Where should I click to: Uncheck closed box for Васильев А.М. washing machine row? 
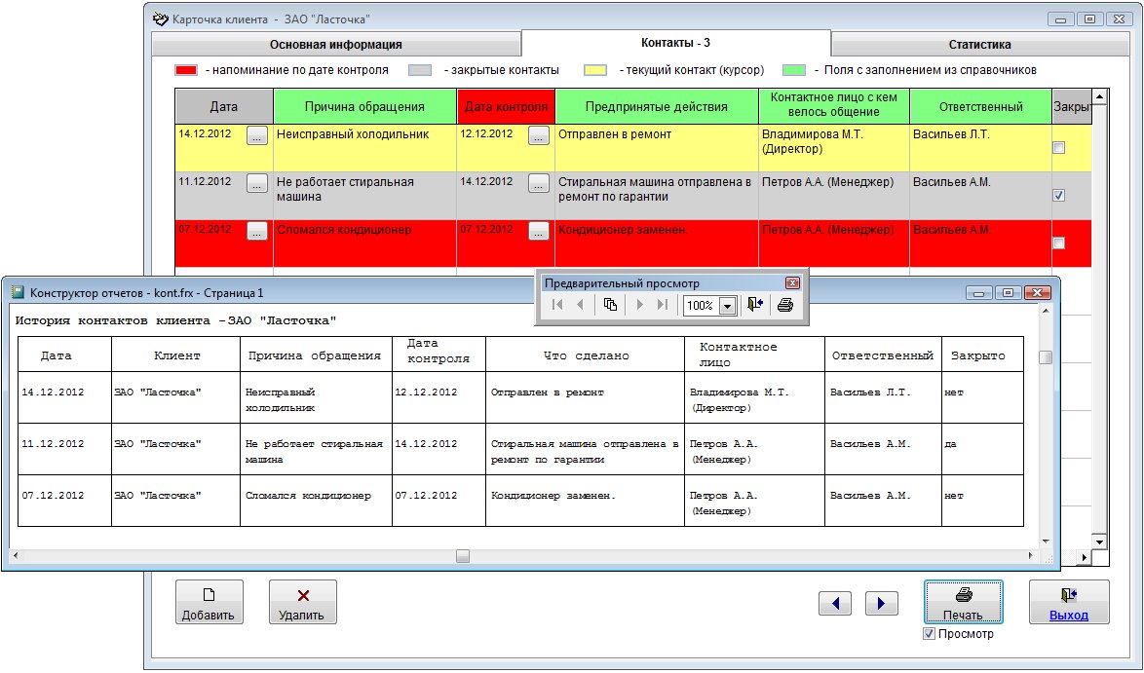(1058, 196)
